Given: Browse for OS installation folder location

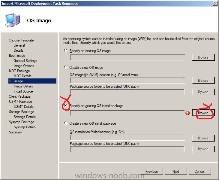Looking at the screenshot, I should (x=203, y=138).
